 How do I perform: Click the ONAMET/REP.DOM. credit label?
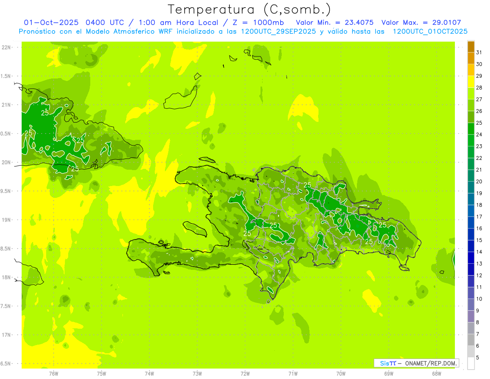tap(430, 363)
